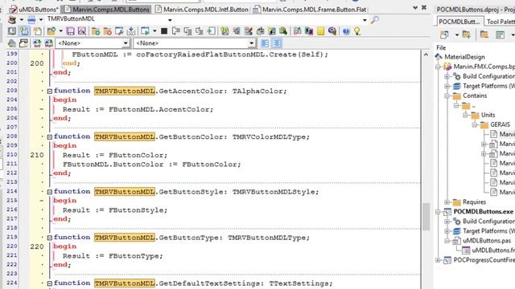
Task: Click the Toggle Form/Unit icon
Action: click(x=24, y=31)
